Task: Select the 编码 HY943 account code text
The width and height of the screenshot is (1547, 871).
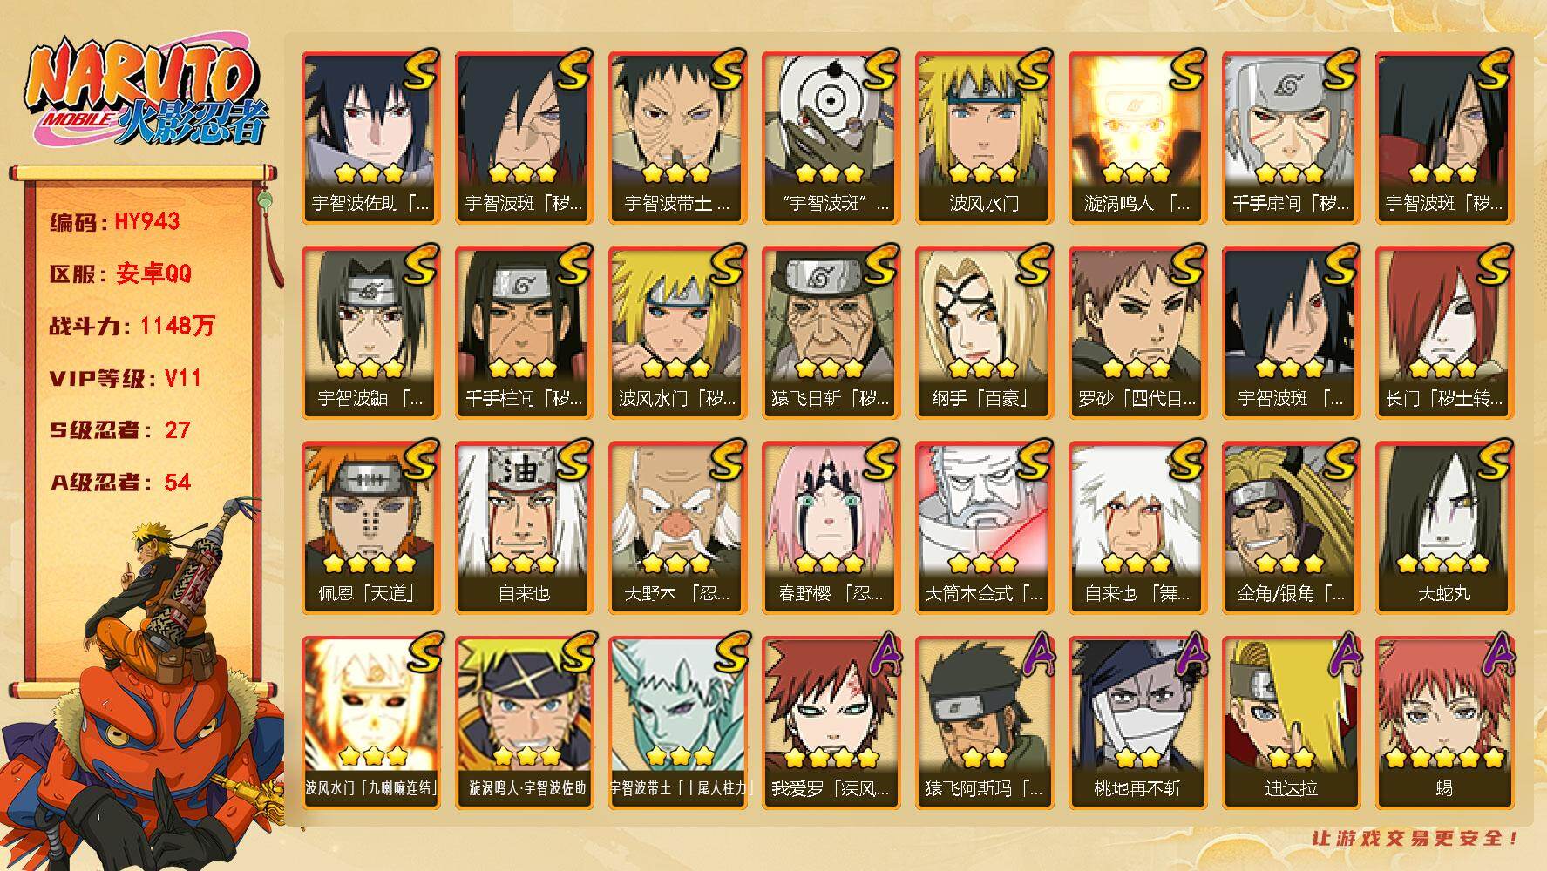Action: click(115, 221)
